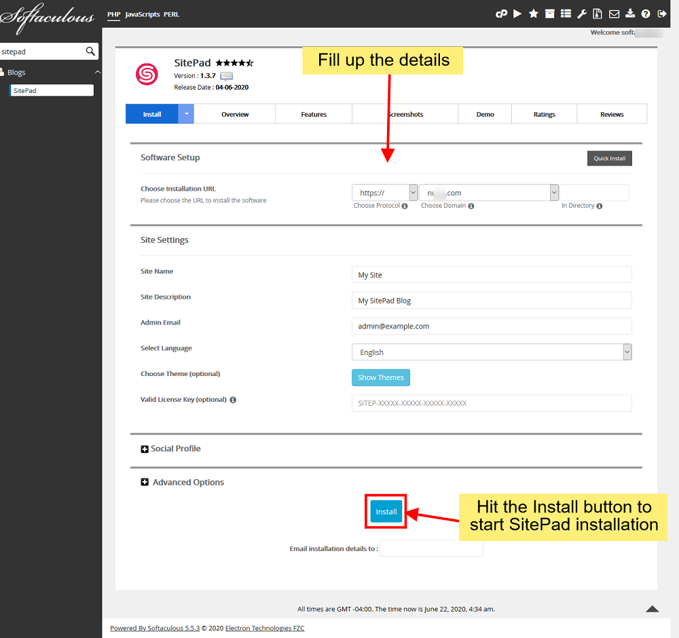
Task: Open the Select Language dropdown
Action: [492, 352]
